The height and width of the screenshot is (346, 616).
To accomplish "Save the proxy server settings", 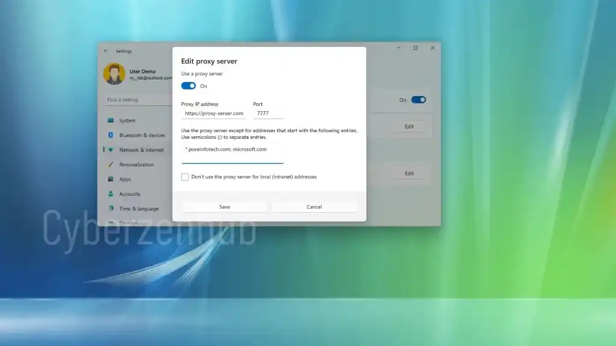I will tap(224, 207).
